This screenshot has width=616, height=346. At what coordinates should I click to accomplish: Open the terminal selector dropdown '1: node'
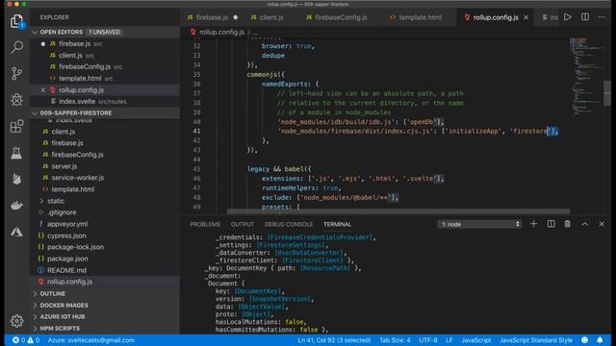pyautogui.click(x=479, y=224)
